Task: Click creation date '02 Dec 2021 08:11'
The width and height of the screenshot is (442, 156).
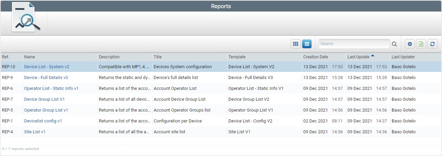Action: [x=323, y=121]
